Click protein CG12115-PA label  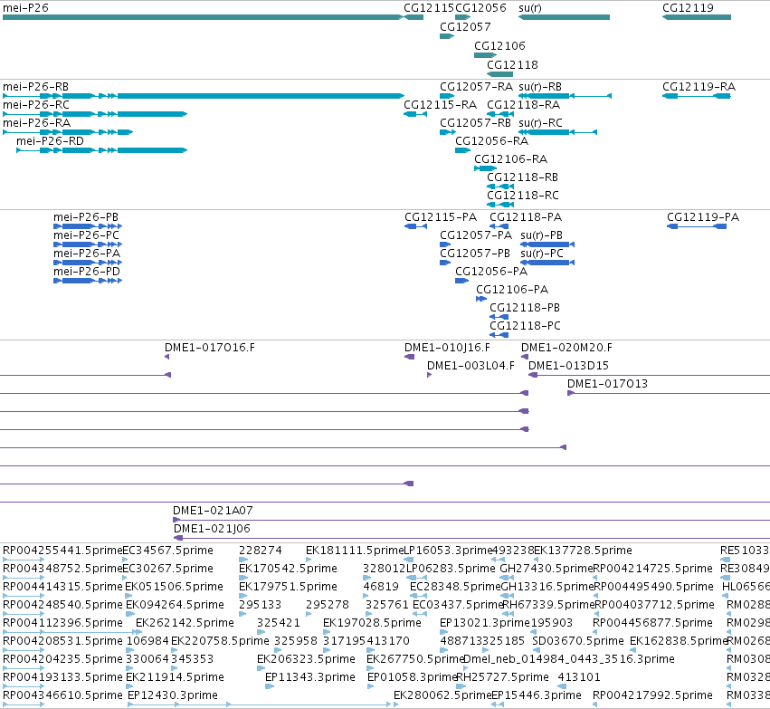[x=441, y=217]
